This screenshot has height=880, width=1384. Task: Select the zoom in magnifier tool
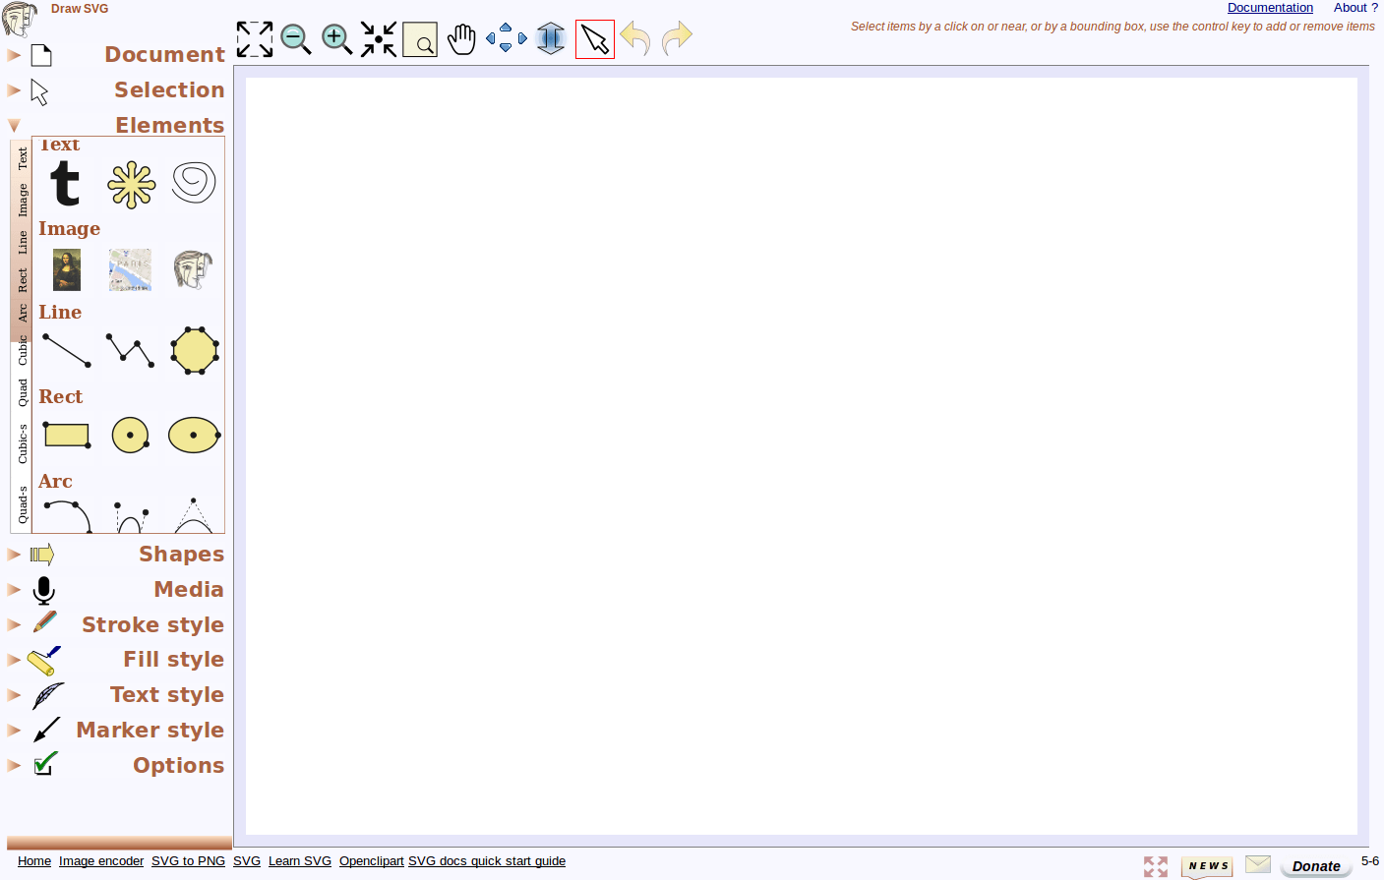tap(336, 39)
